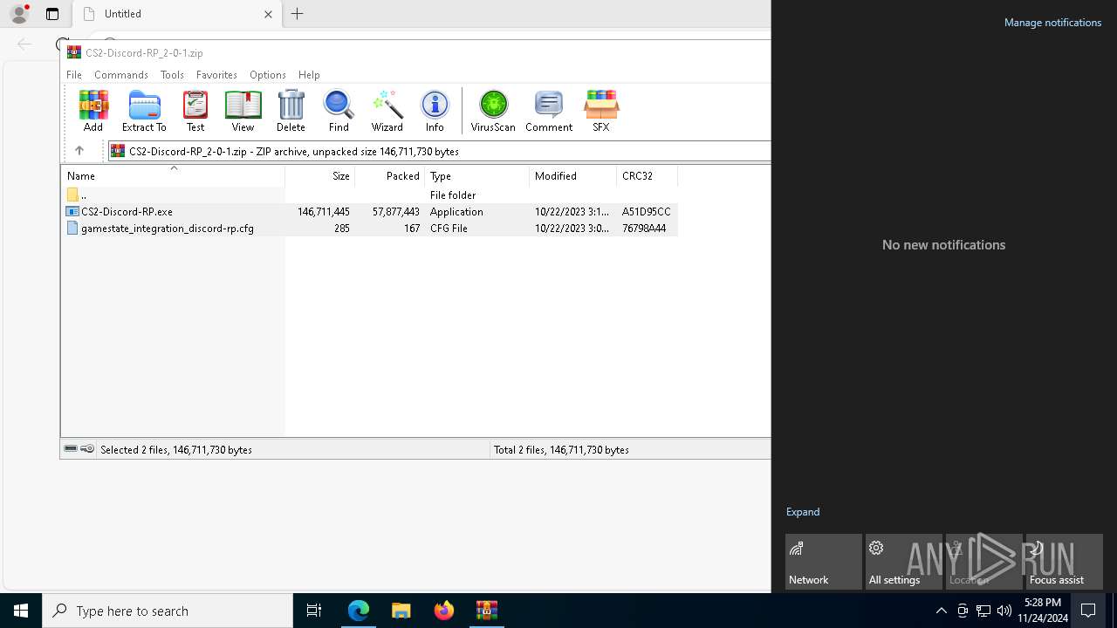Launch Microsoft Edge from taskbar

(359, 611)
